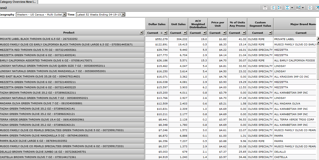
Task: Click the Dollar Sales column header
Action: coord(157,24)
